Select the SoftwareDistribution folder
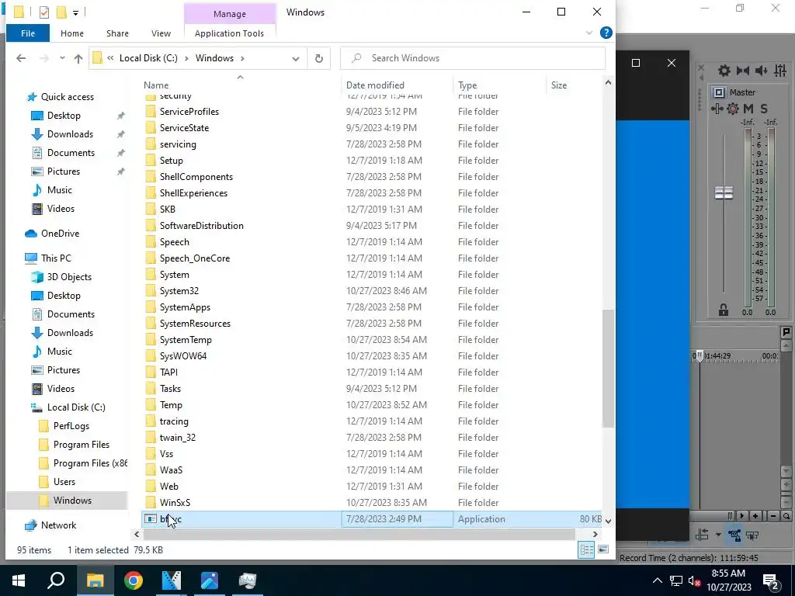795x596 pixels. click(201, 226)
